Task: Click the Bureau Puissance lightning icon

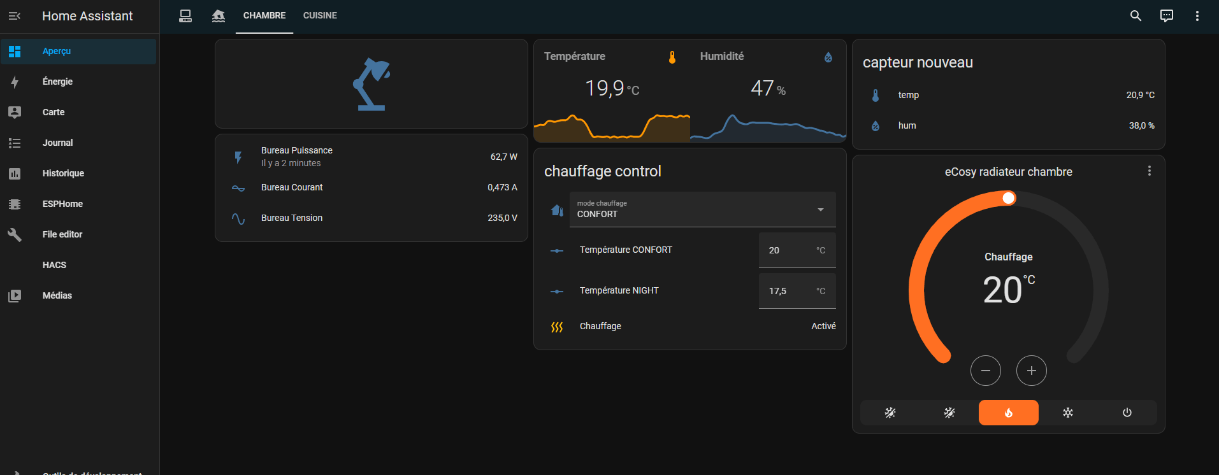Action: pyautogui.click(x=238, y=157)
